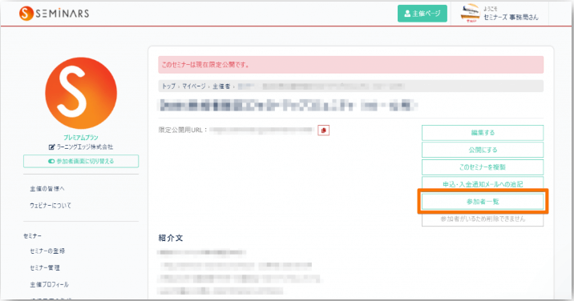574x301 pixels.
Task: Click edit icon beside ラーニングエッジ株式会社
Action: [x=51, y=147]
